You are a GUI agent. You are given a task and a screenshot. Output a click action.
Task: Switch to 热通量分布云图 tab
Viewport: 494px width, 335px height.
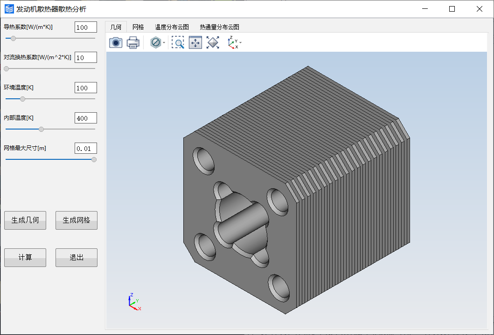click(219, 27)
